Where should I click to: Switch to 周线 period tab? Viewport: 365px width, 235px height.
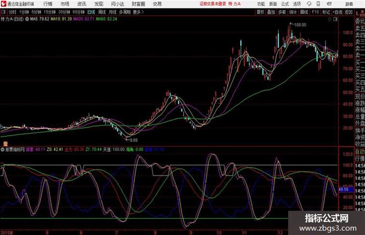[x=102, y=12]
